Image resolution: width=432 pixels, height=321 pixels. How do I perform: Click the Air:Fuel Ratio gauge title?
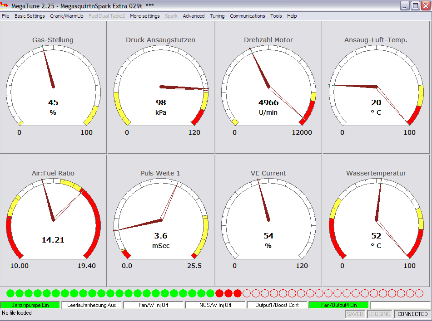(53, 173)
